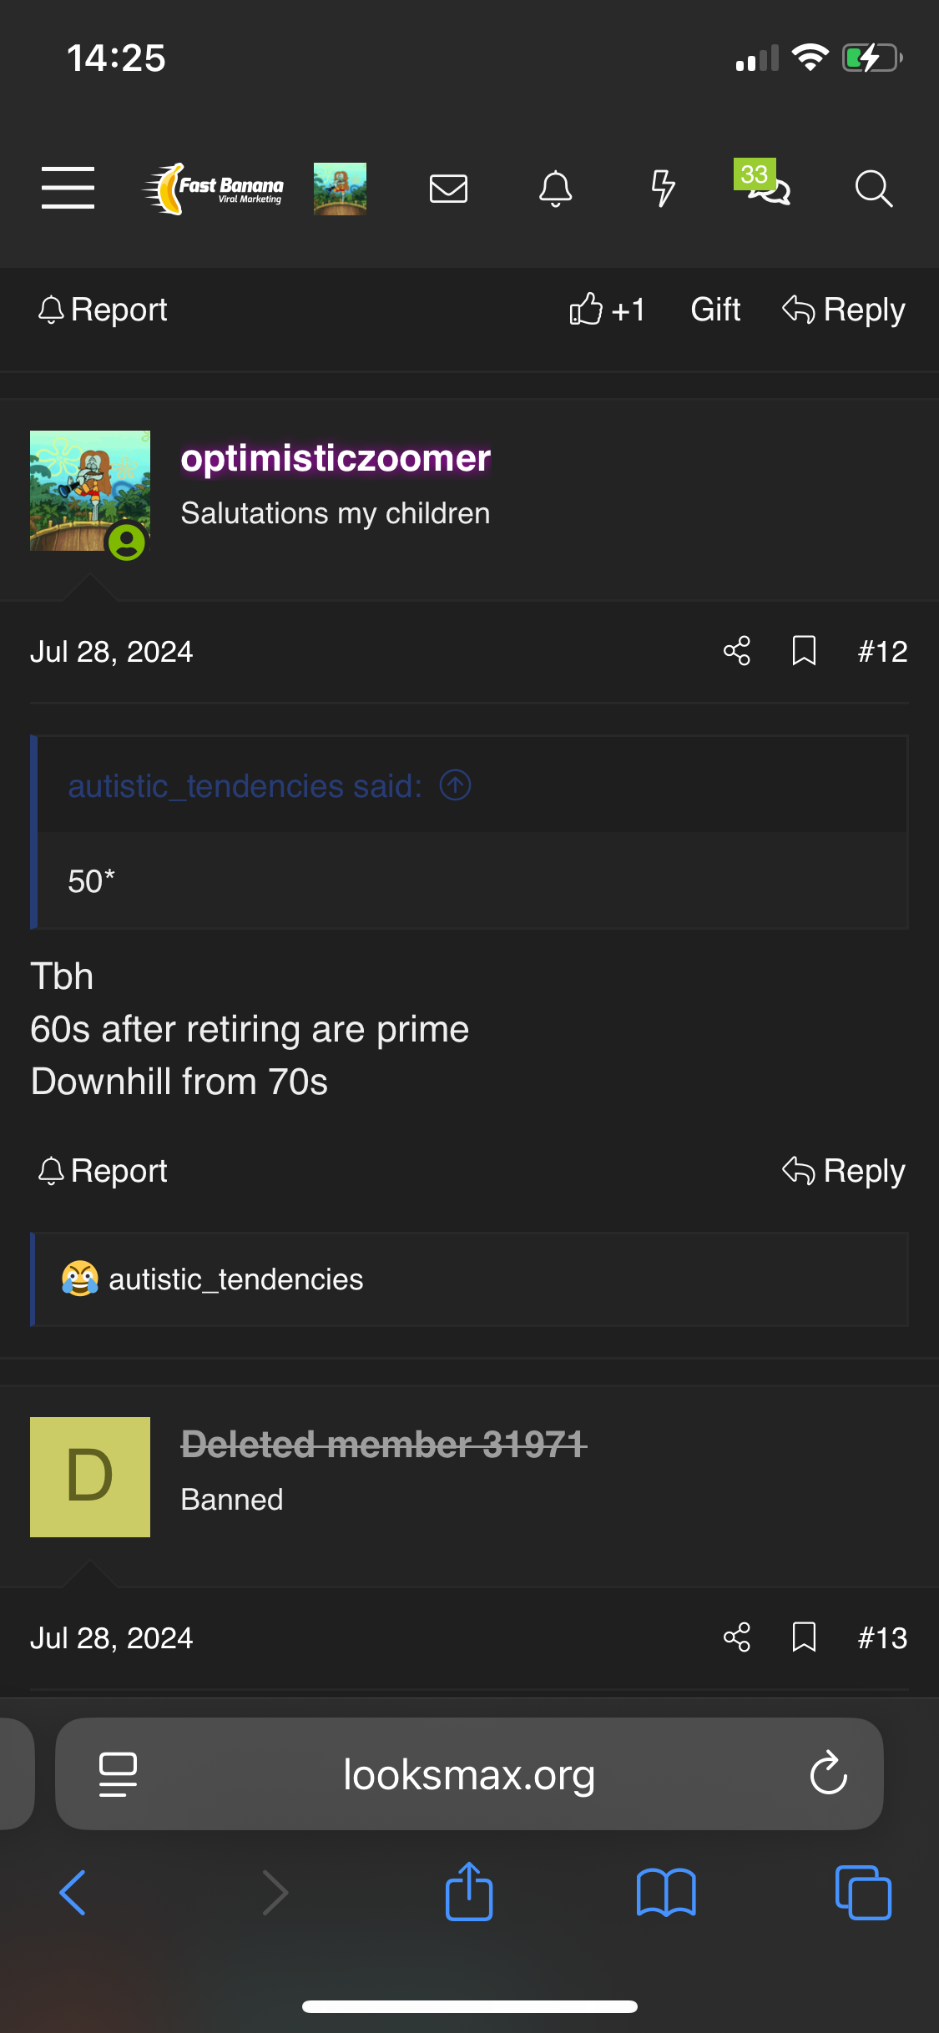Open the alerts bell icon
The image size is (939, 2033).
point(555,189)
